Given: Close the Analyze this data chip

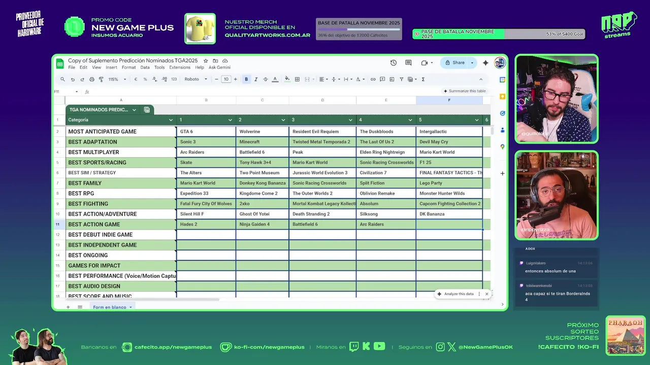Looking at the screenshot, I should pyautogui.click(x=486, y=294).
